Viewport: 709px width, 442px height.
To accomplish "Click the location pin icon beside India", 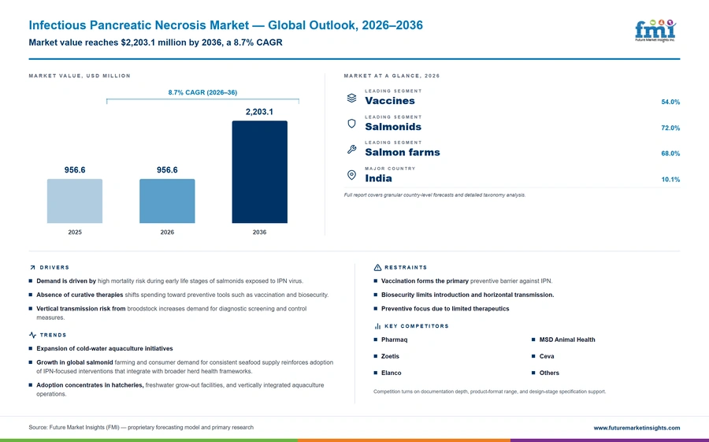I will tap(352, 175).
